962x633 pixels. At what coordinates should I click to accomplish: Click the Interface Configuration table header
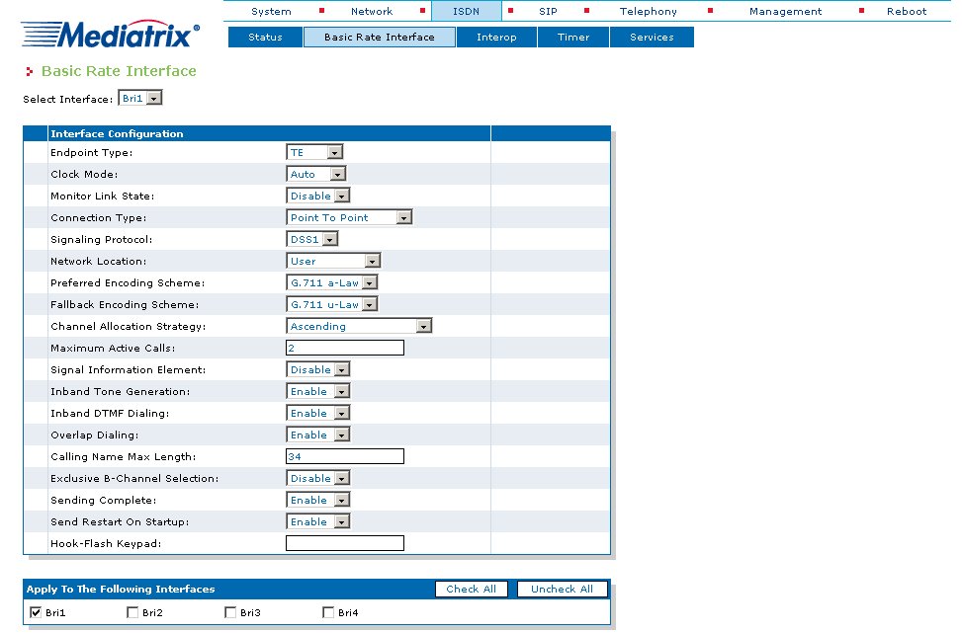point(117,133)
